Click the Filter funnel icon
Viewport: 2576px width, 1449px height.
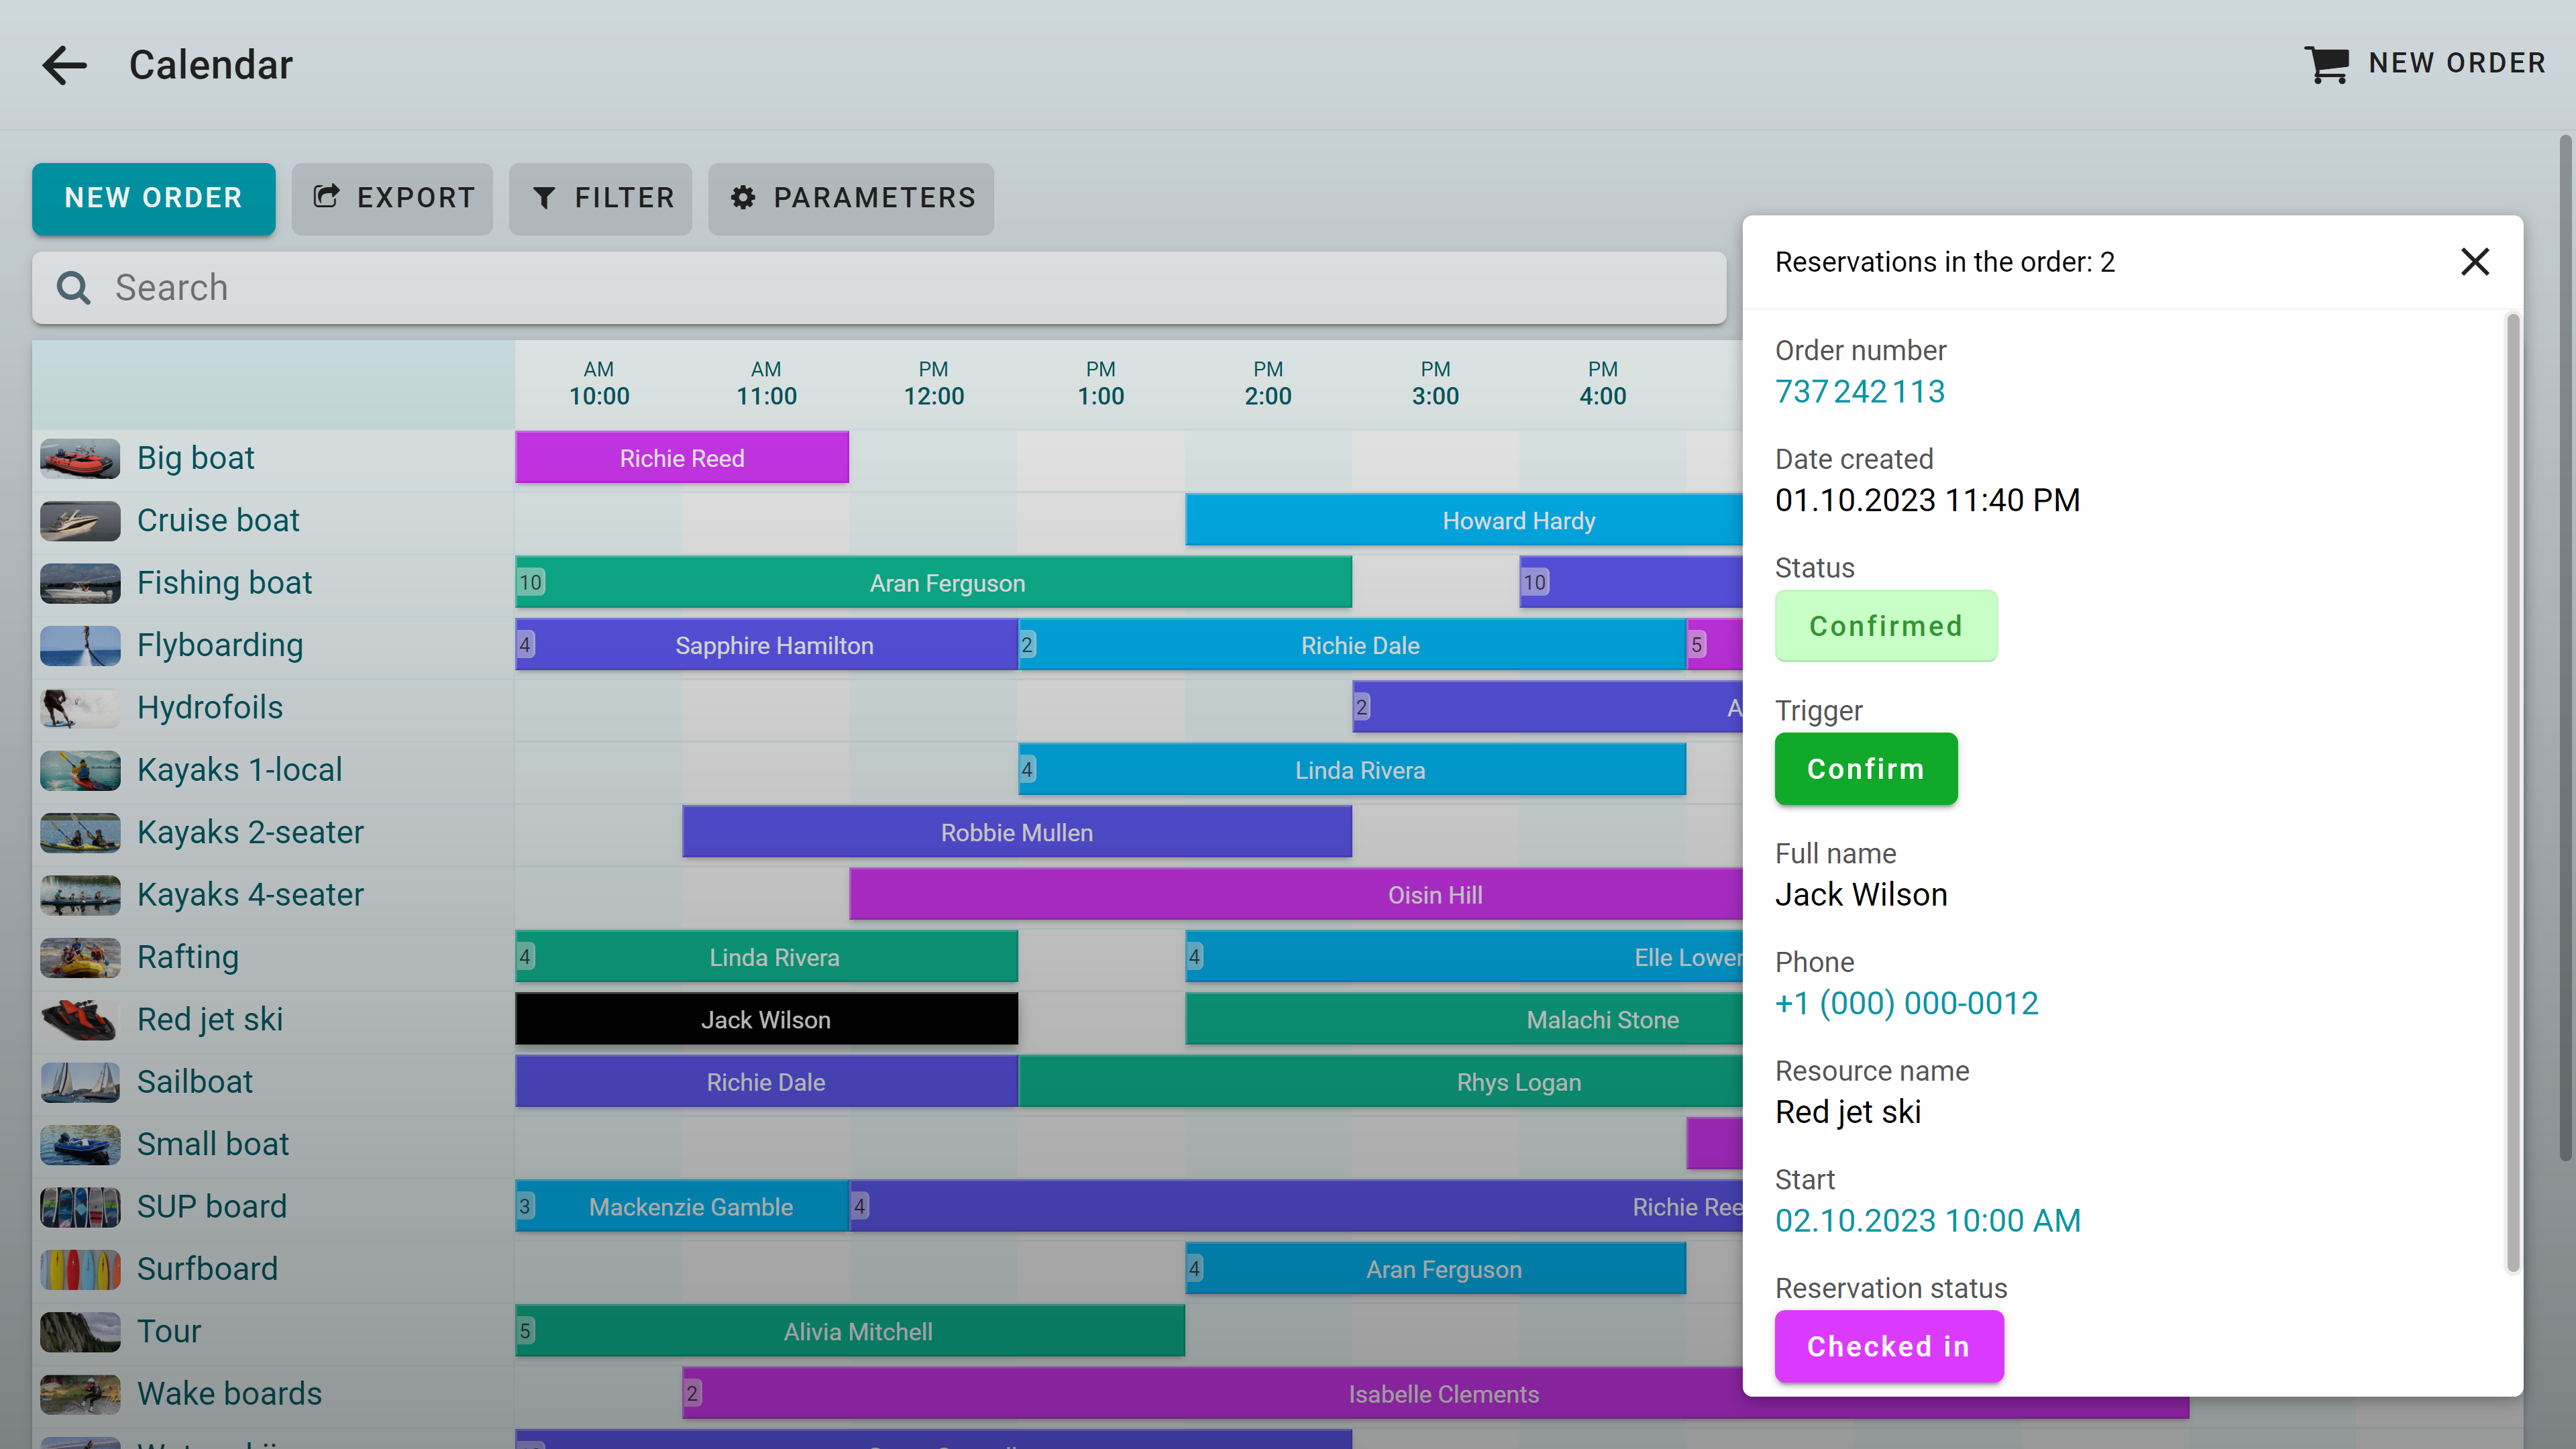[x=544, y=198]
